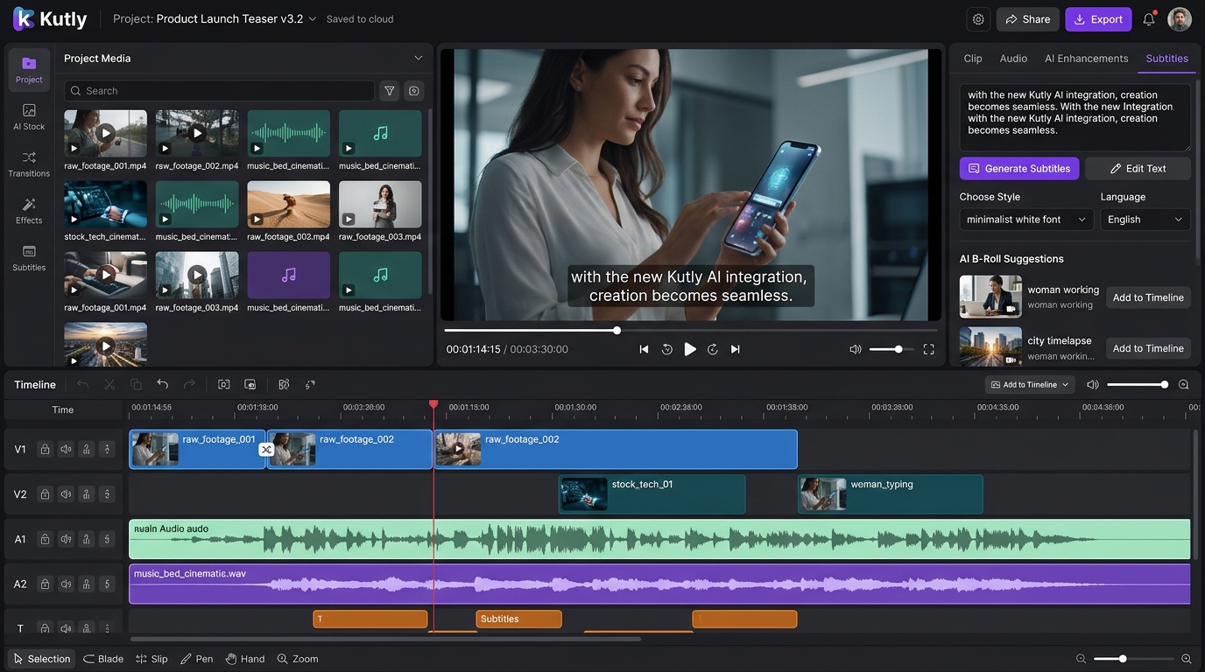Screen dimensions: 1205x672
Task: Switch to the Audio tab
Action: tap(1013, 59)
